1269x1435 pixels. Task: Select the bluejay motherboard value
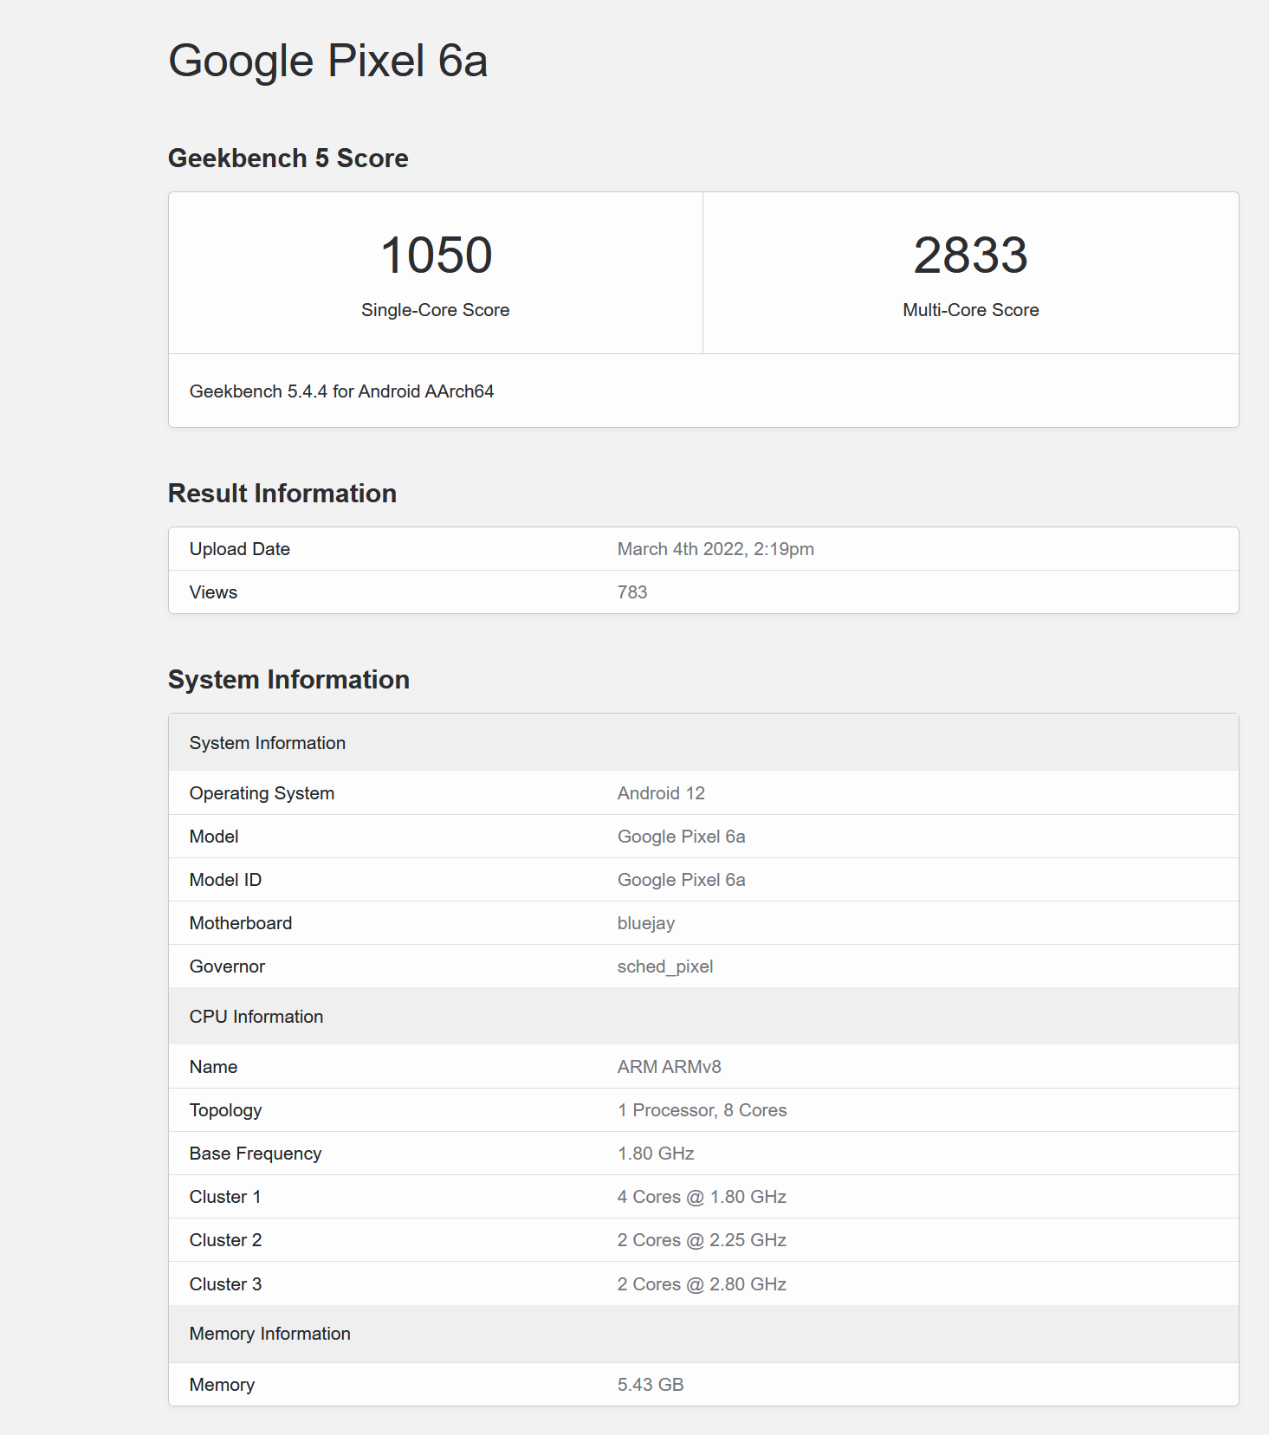pyautogui.click(x=645, y=923)
